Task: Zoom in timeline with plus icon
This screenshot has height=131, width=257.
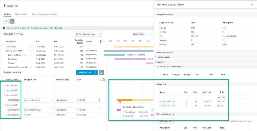Action: [151, 34]
